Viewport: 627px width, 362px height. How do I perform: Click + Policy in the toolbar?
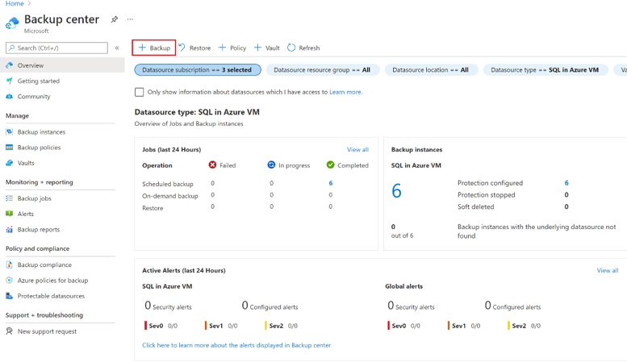coord(232,48)
